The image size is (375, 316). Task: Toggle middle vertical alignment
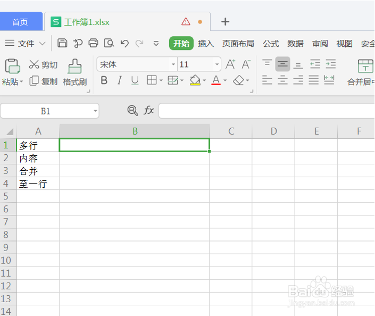pyautogui.click(x=282, y=64)
